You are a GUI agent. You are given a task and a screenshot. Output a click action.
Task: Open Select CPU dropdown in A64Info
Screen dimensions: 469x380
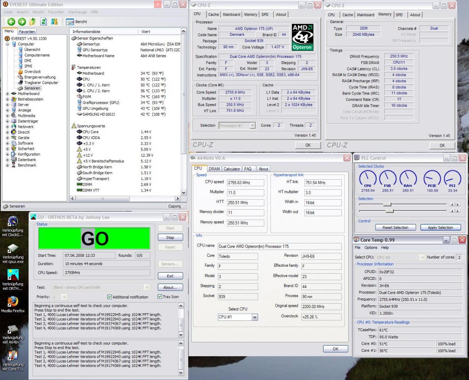click(x=254, y=317)
